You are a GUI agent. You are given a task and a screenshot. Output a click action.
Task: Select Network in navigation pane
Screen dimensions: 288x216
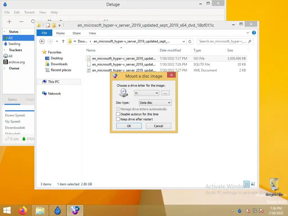pyautogui.click(x=54, y=93)
